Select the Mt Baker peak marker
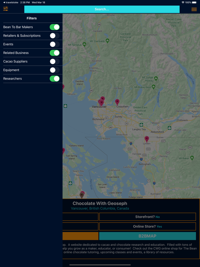200x267 pixels. [x=192, y=158]
